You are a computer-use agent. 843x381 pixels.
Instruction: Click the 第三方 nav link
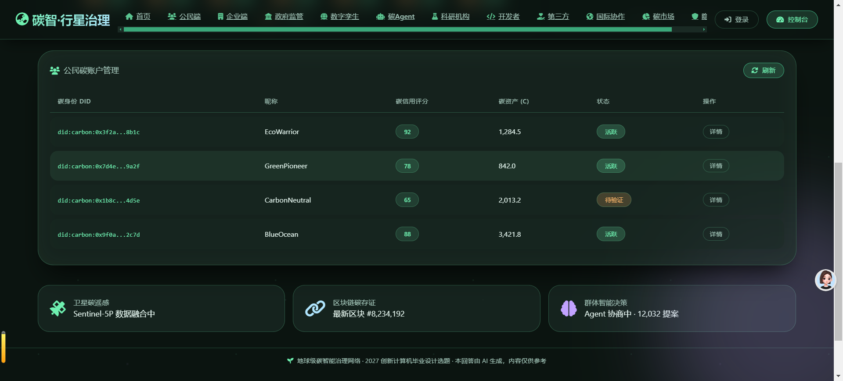553,16
